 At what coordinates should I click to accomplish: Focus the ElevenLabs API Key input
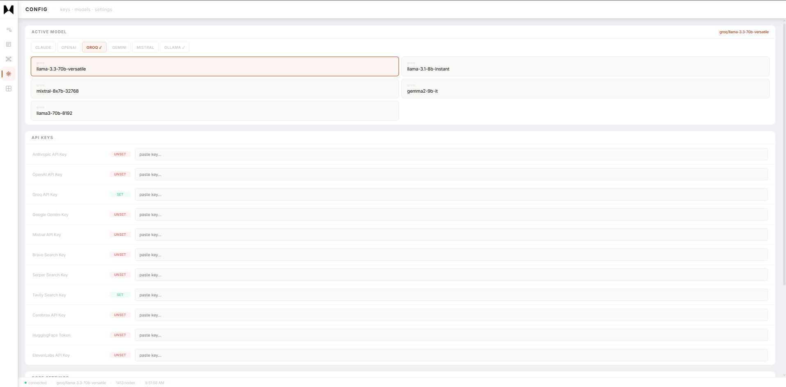451,355
